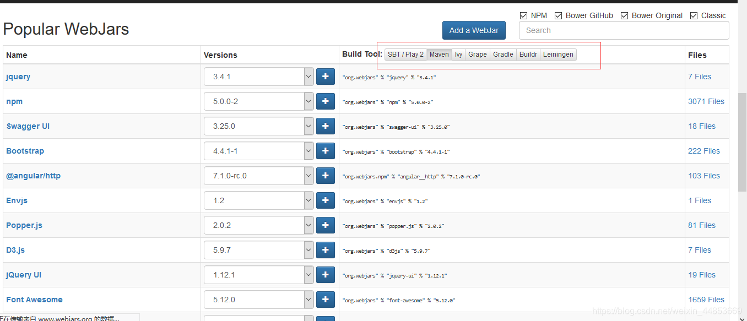
Task: Open the Envjs version dropdown 1.2
Action: 258,200
